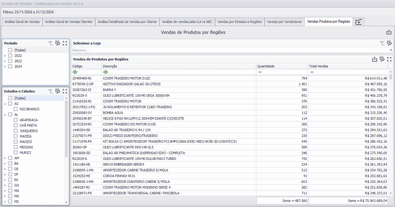
Task: Select row DISCO FREIO DIANTEIRO/TRASEIRO
Action: [x=230, y=136]
